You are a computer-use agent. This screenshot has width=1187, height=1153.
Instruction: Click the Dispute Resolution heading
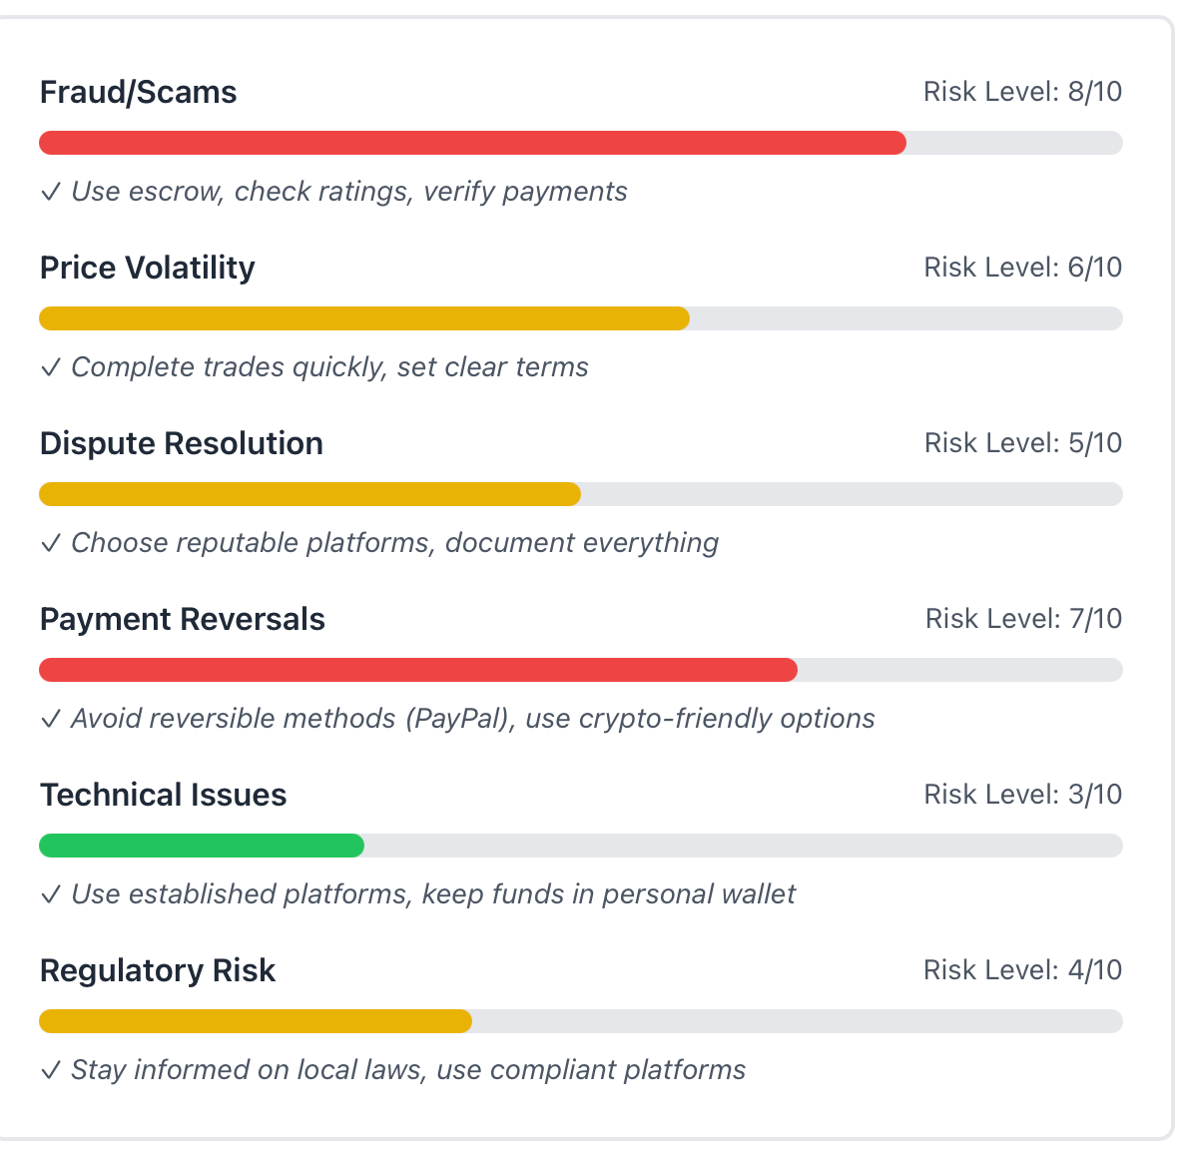point(182,443)
